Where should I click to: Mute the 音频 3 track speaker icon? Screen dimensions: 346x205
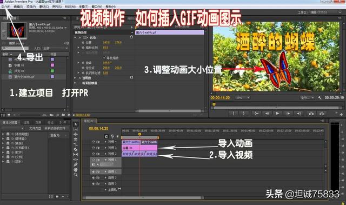pyautogui.click(x=94, y=183)
